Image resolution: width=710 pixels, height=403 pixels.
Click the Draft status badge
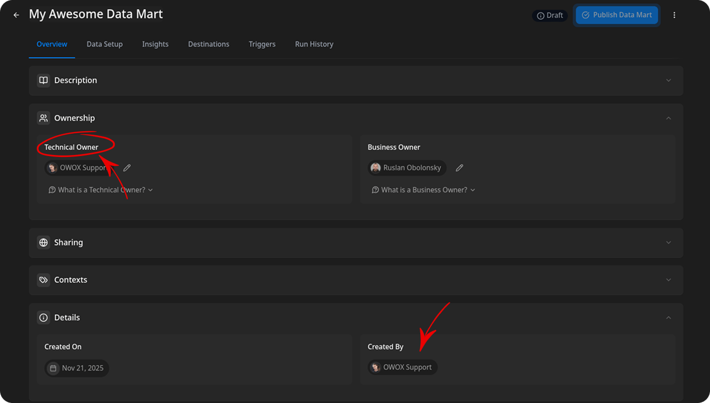click(549, 15)
